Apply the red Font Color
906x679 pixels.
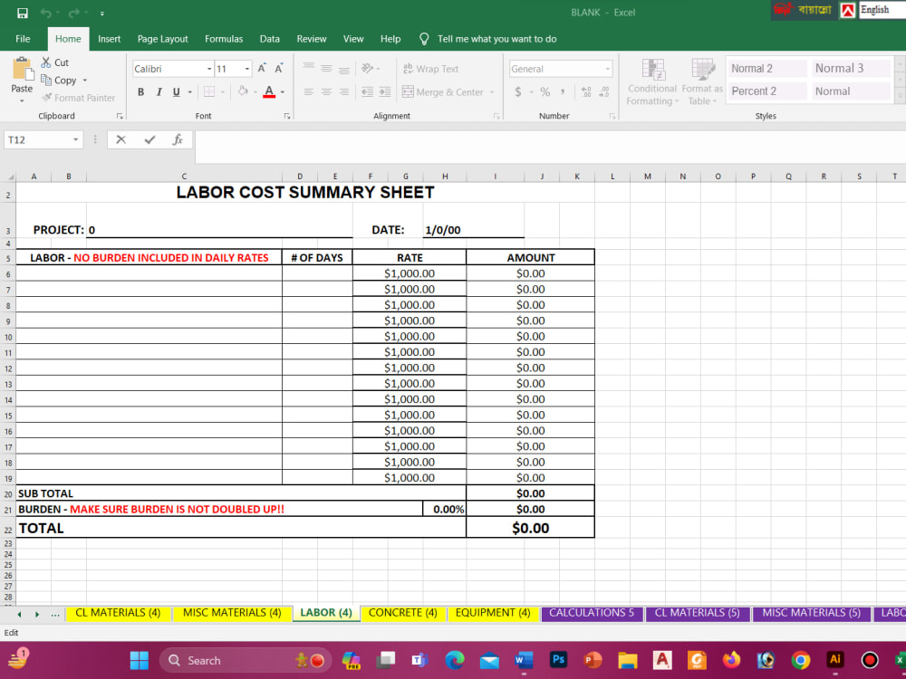tap(269, 91)
